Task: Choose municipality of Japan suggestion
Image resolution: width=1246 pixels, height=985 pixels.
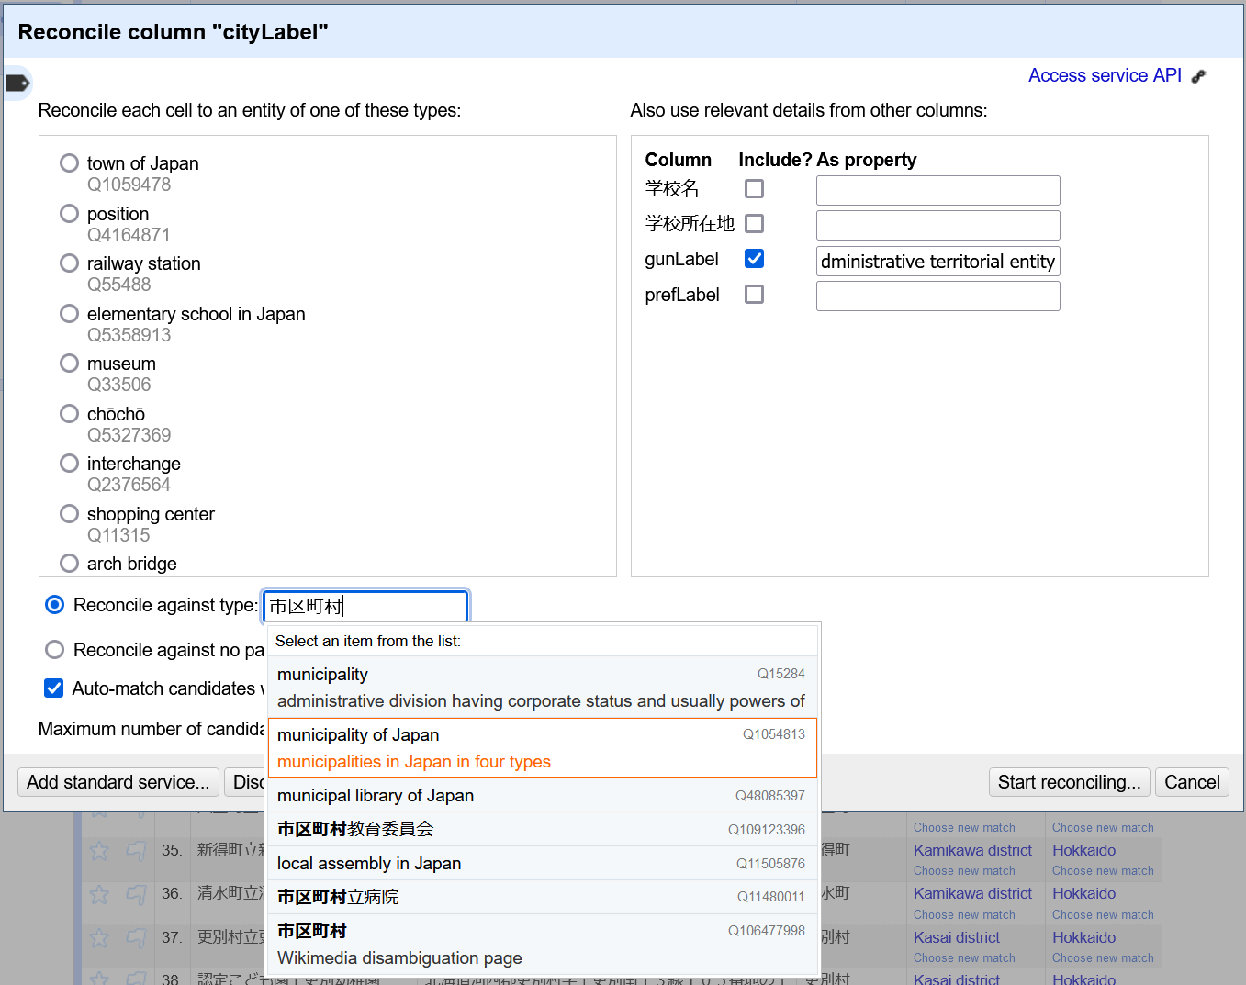Action: (542, 748)
